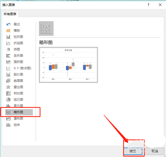The image size is (166, 157).
Task: Pick the 股价图 stock chart icon
Action: pos(8,75)
